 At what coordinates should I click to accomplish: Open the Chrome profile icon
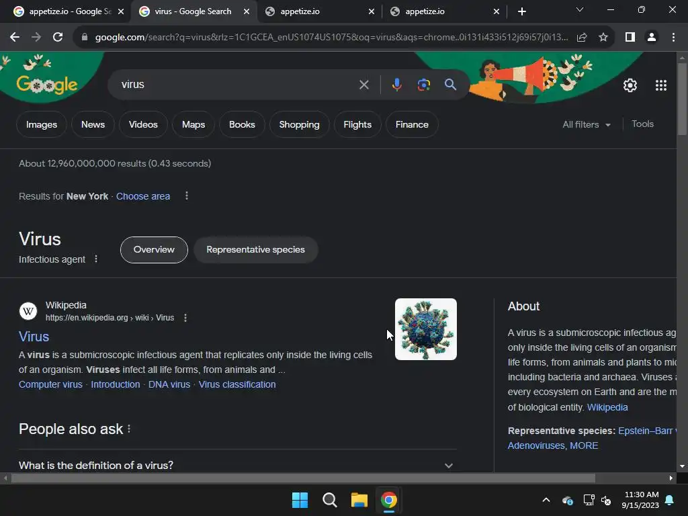[x=652, y=38]
